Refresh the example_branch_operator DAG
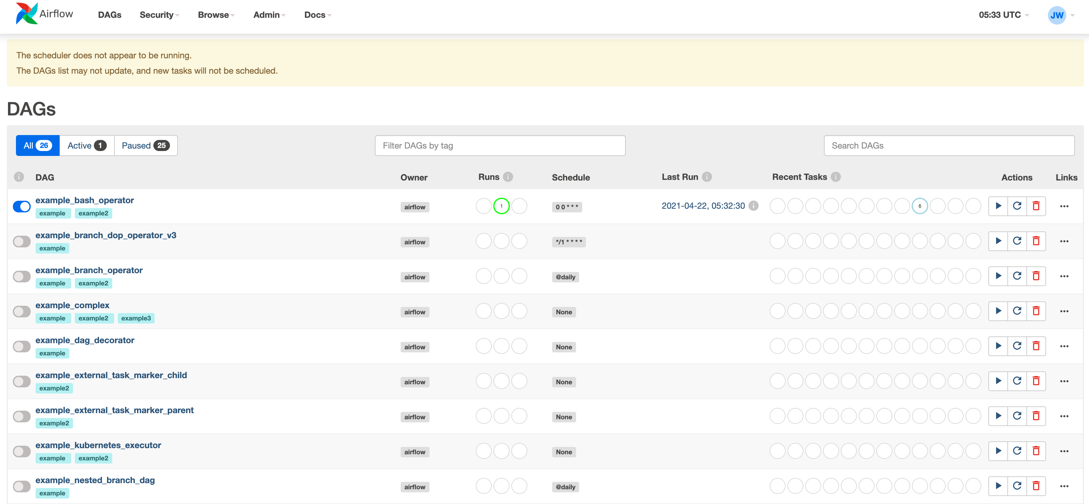 [x=1017, y=276]
